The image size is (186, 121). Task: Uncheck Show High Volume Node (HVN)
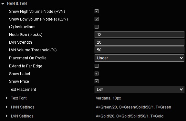coord(97,11)
